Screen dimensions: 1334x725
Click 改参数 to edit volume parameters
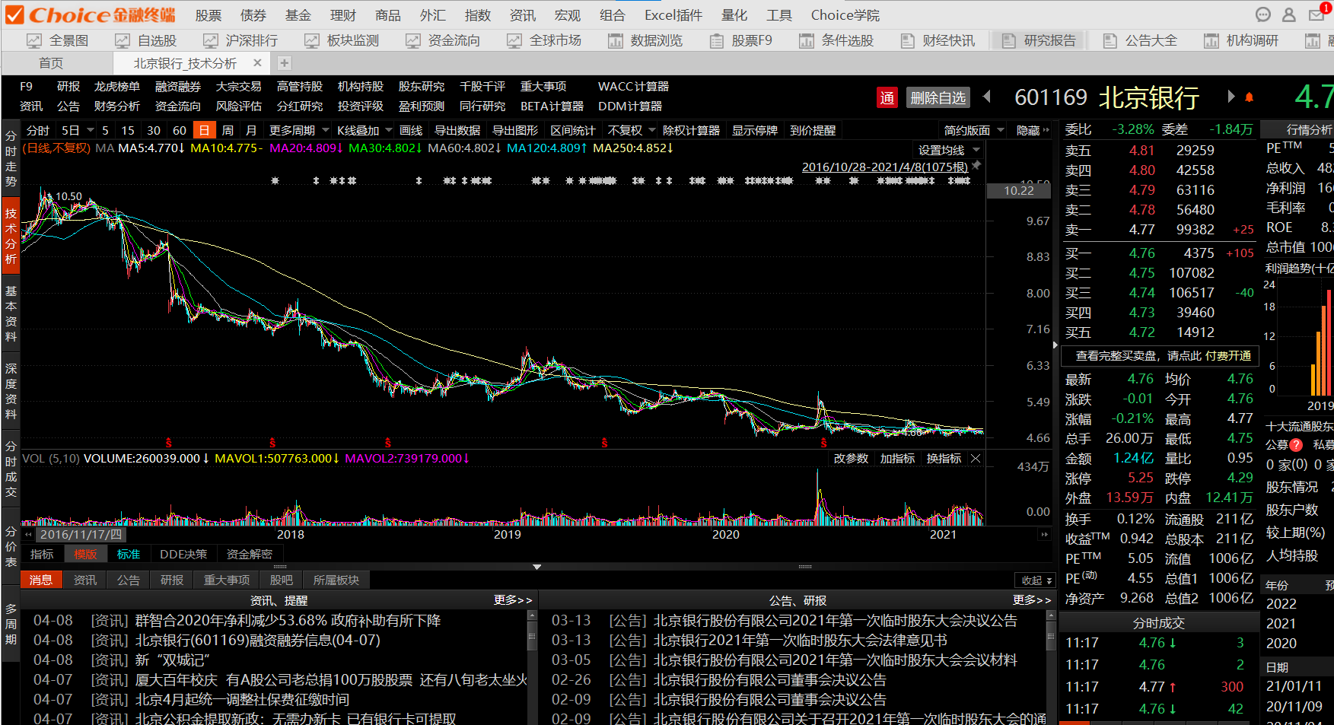(x=851, y=459)
